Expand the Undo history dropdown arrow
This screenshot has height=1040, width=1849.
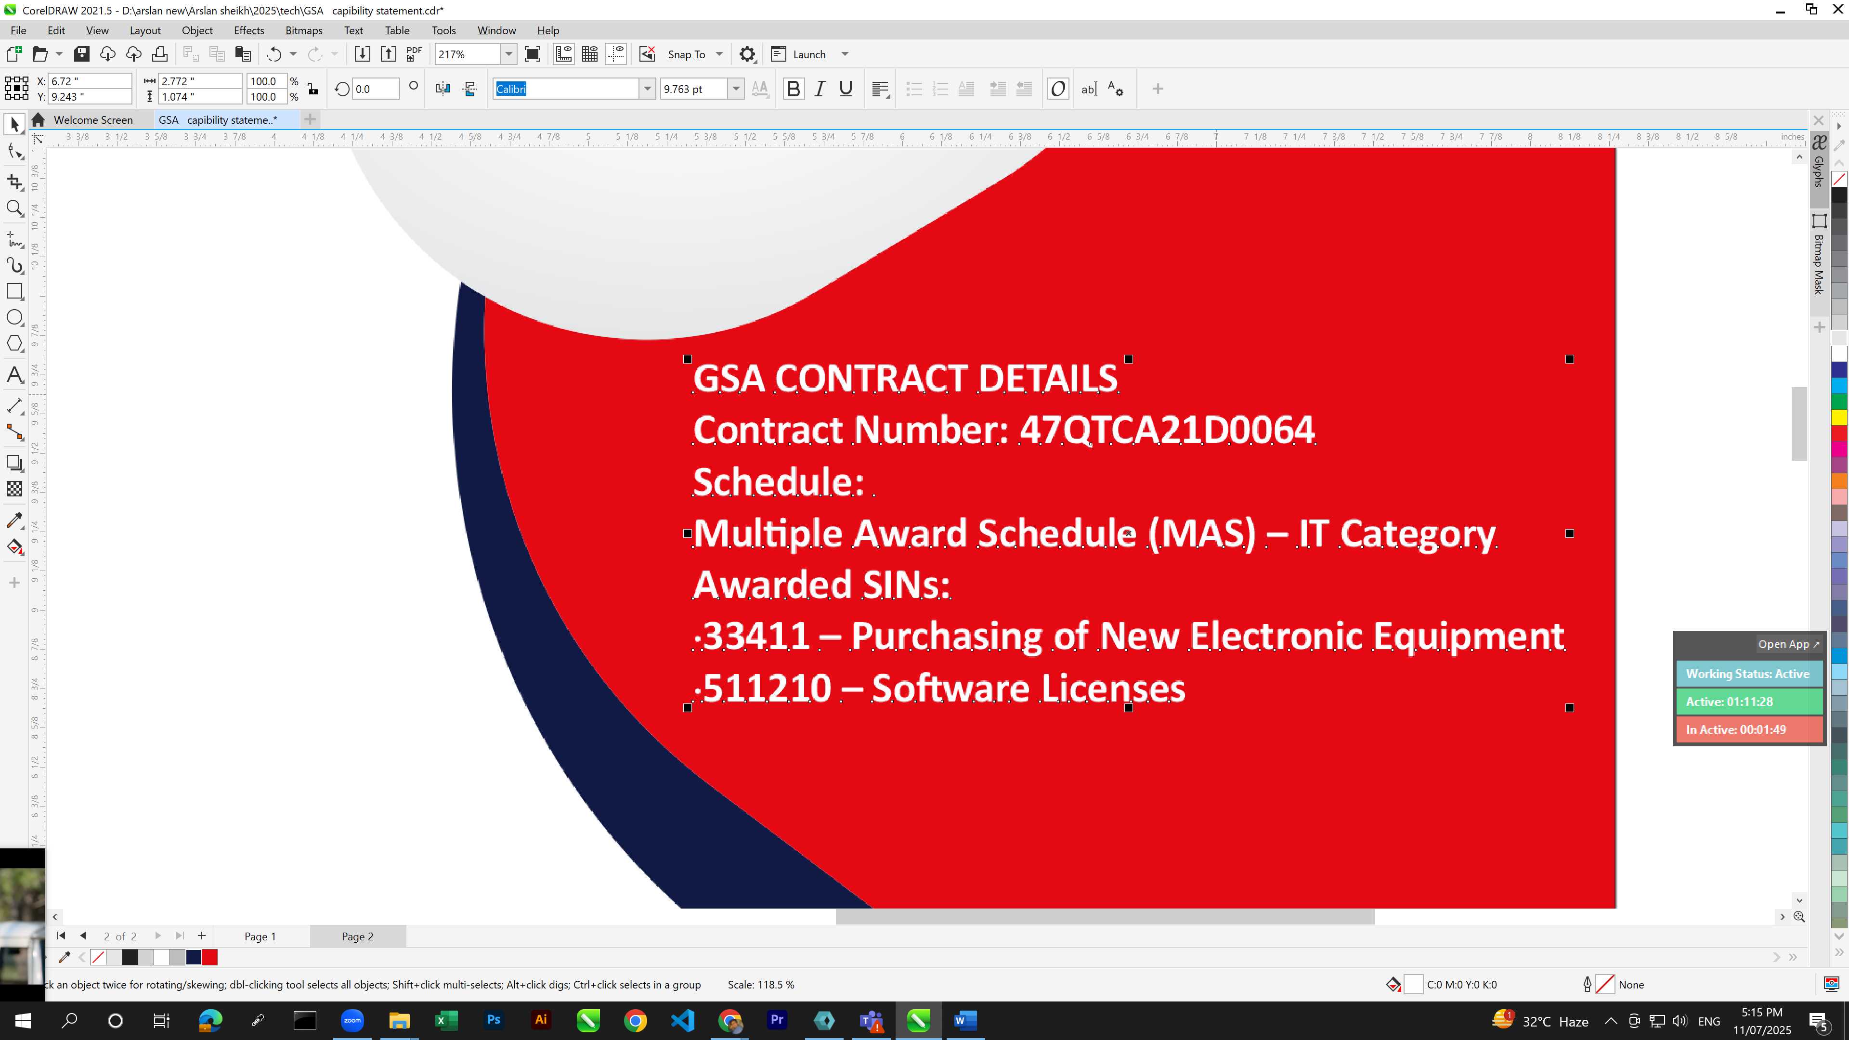click(293, 54)
